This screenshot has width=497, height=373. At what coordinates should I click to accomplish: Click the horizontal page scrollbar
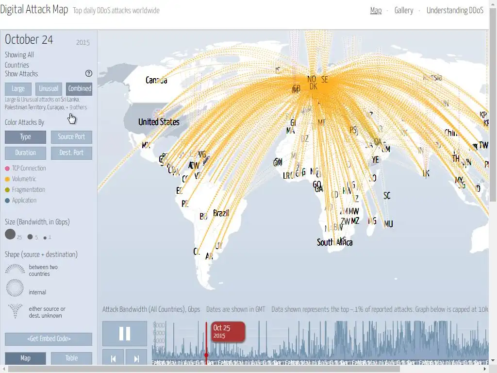[204, 369]
